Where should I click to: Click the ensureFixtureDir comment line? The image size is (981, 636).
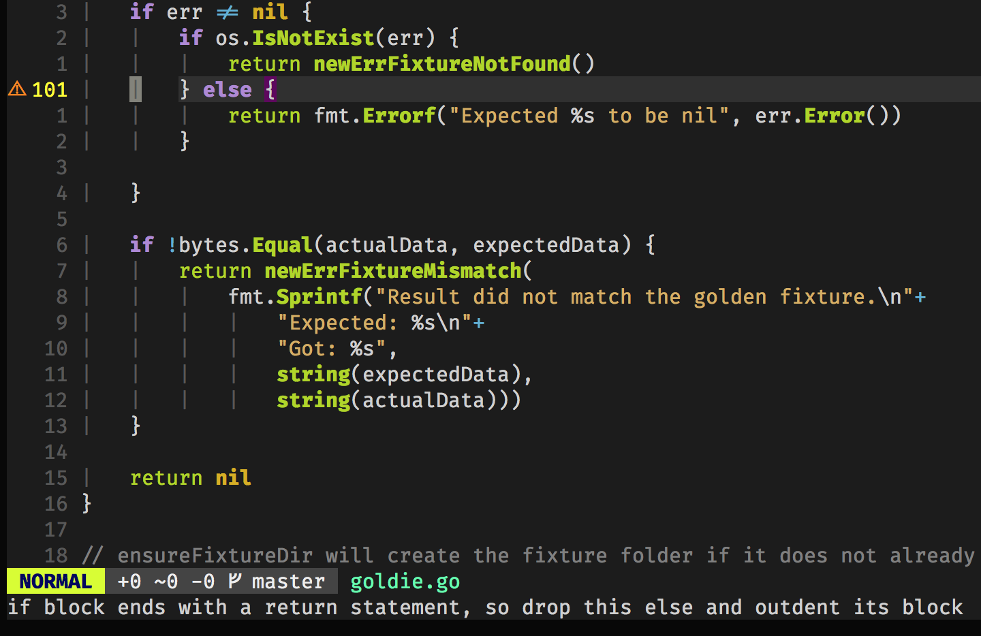click(528, 555)
